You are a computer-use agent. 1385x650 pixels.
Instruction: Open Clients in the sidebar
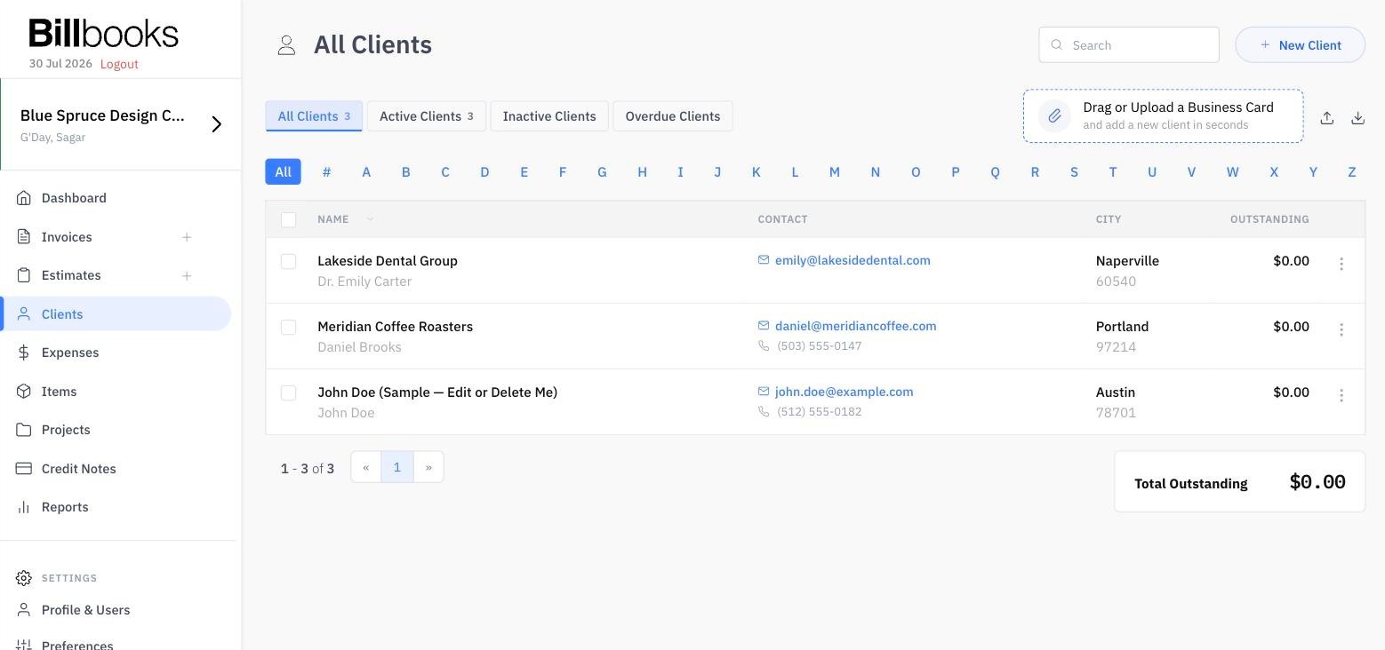116,314
